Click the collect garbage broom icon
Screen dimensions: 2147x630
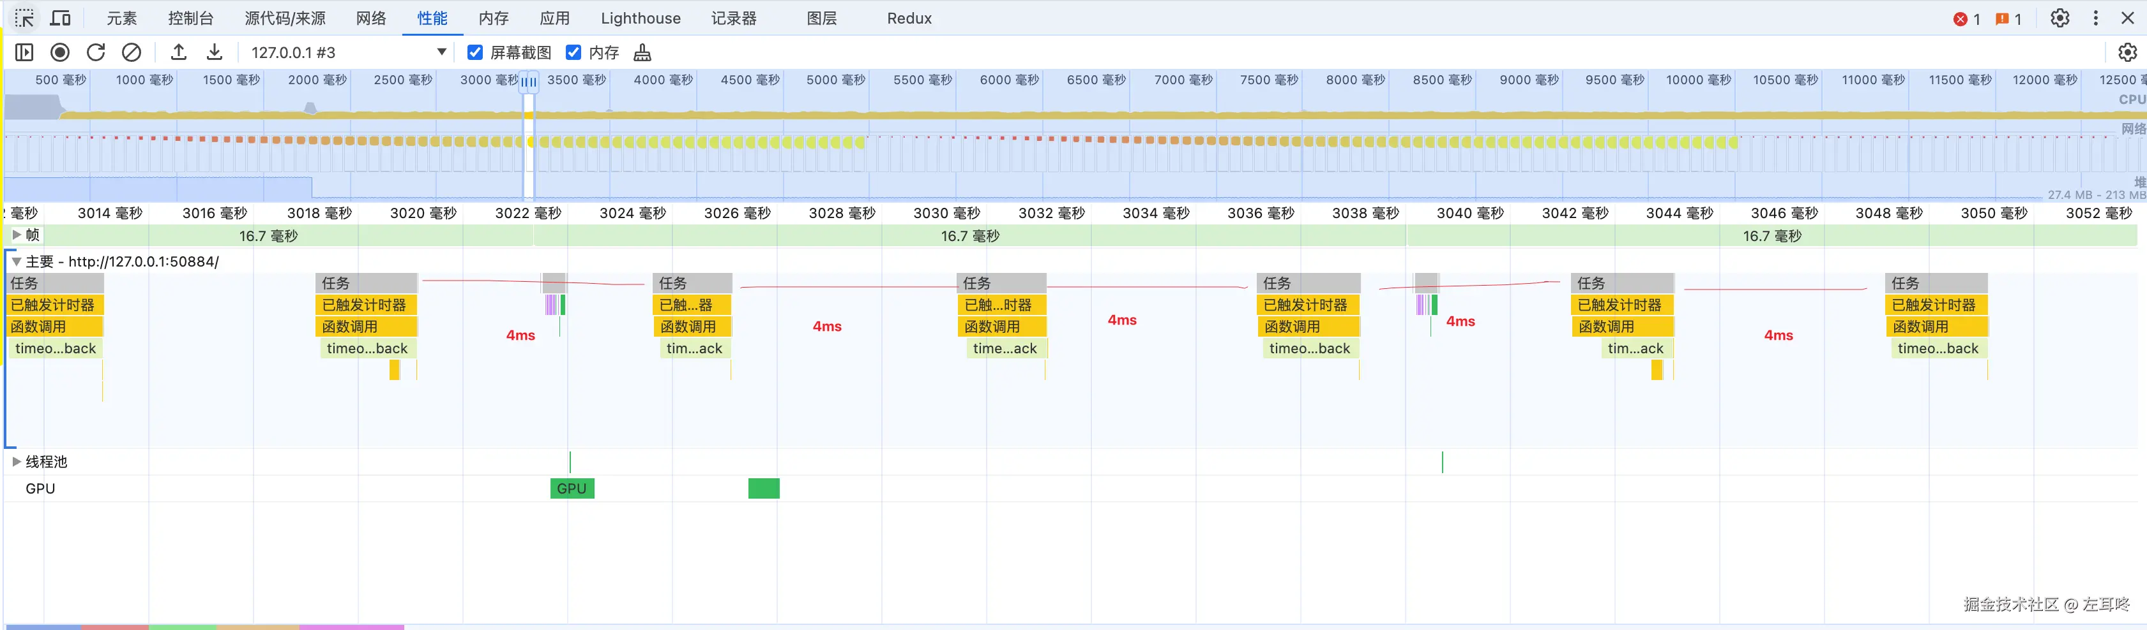click(642, 52)
